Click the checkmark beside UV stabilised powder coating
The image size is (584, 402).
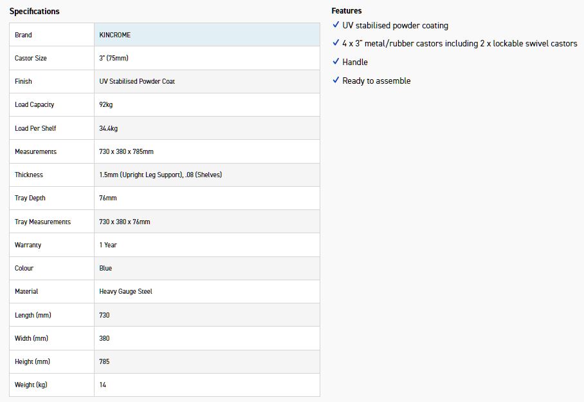coord(336,25)
